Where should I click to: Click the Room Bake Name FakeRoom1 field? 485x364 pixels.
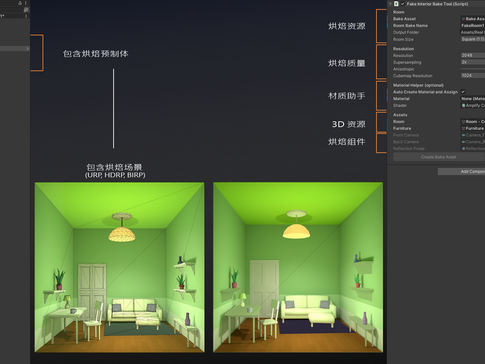coord(473,25)
